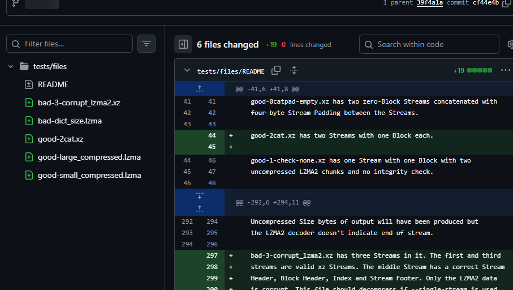This screenshot has width=513, height=290.
Task: Select README in the file tree
Action: pyautogui.click(x=53, y=84)
